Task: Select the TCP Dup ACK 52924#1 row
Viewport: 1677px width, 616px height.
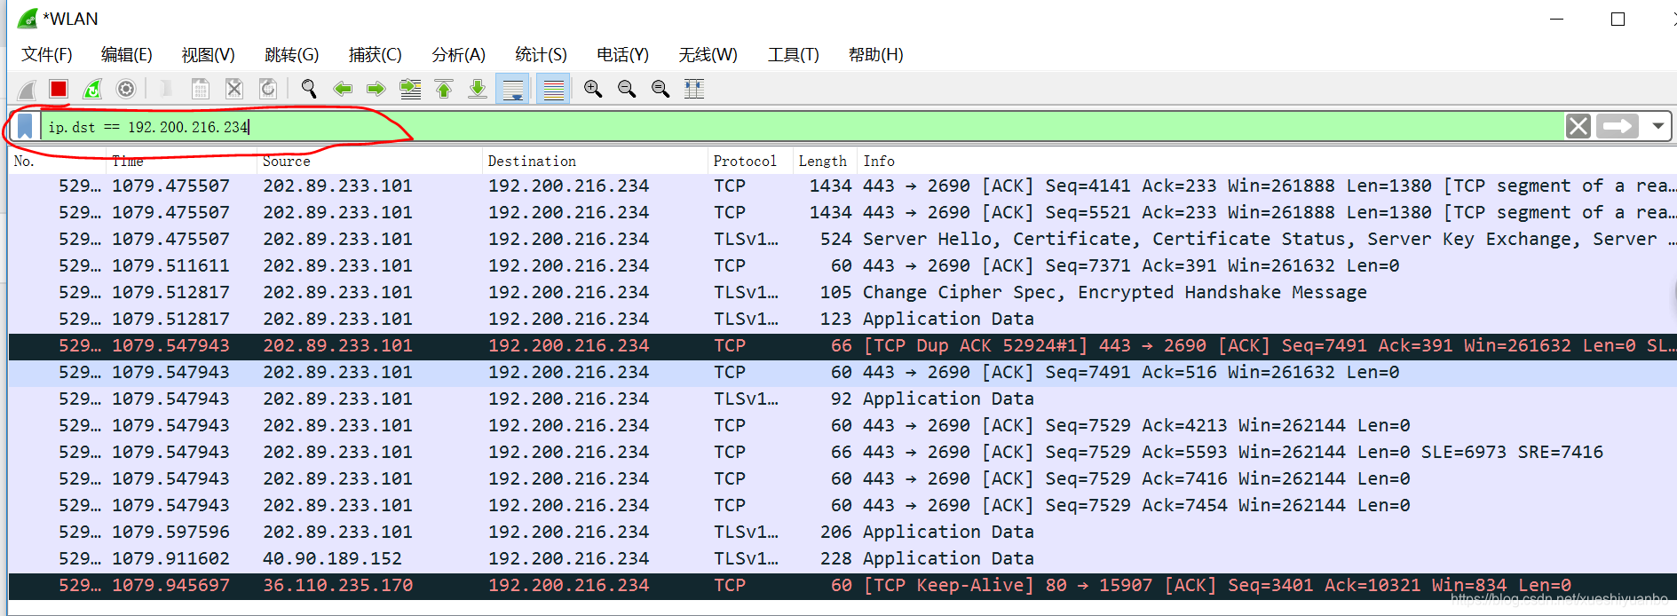Action: 842,345
